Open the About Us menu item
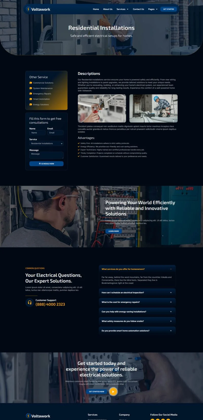 tap(108, 9)
